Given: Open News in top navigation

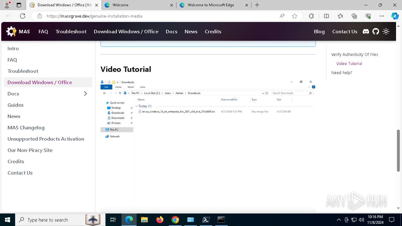Looking at the screenshot, I should point(191,31).
